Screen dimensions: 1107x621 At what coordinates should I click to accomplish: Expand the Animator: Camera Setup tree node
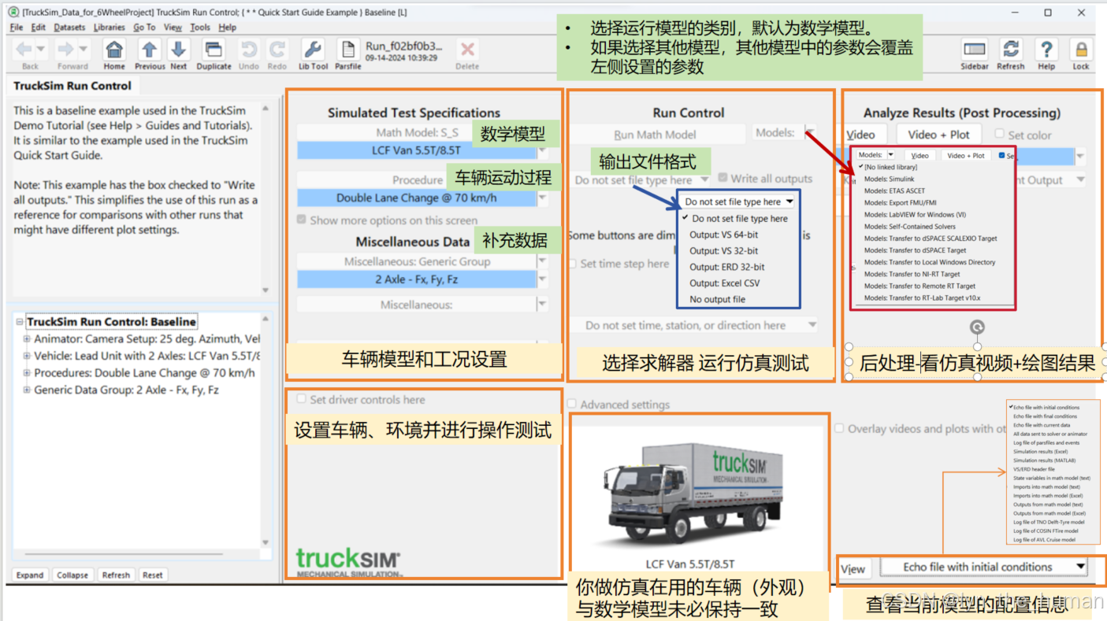[27, 339]
